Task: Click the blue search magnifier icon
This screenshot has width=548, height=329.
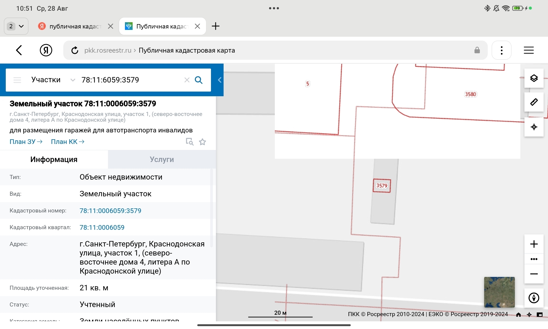Action: [x=199, y=80]
